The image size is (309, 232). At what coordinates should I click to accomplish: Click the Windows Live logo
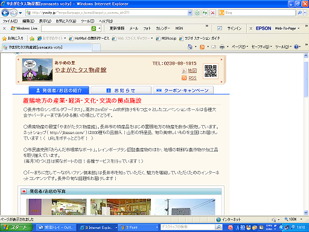tap(24, 28)
